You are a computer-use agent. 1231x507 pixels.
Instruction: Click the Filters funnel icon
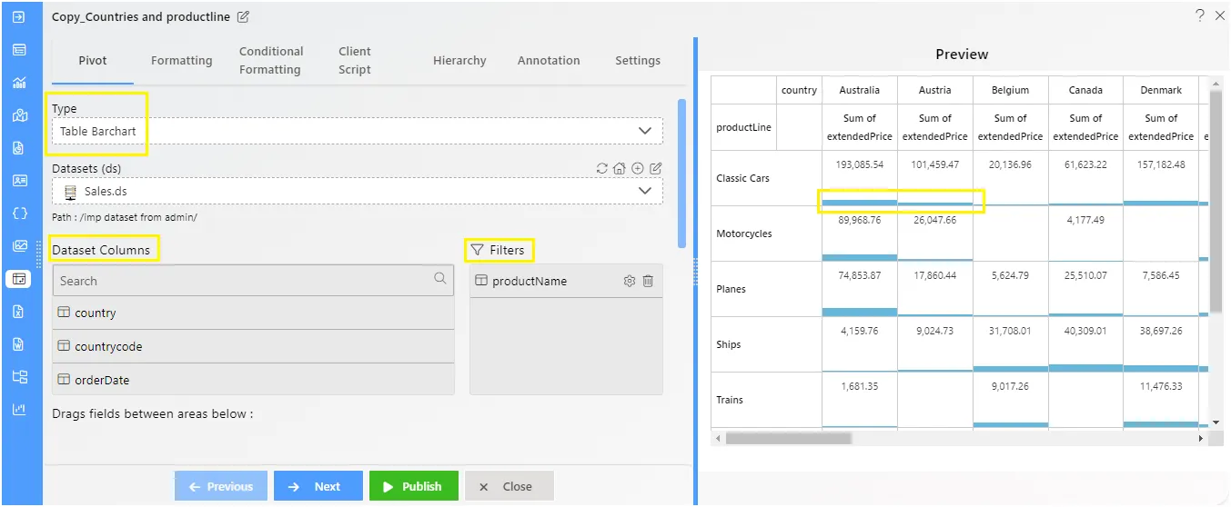click(477, 250)
